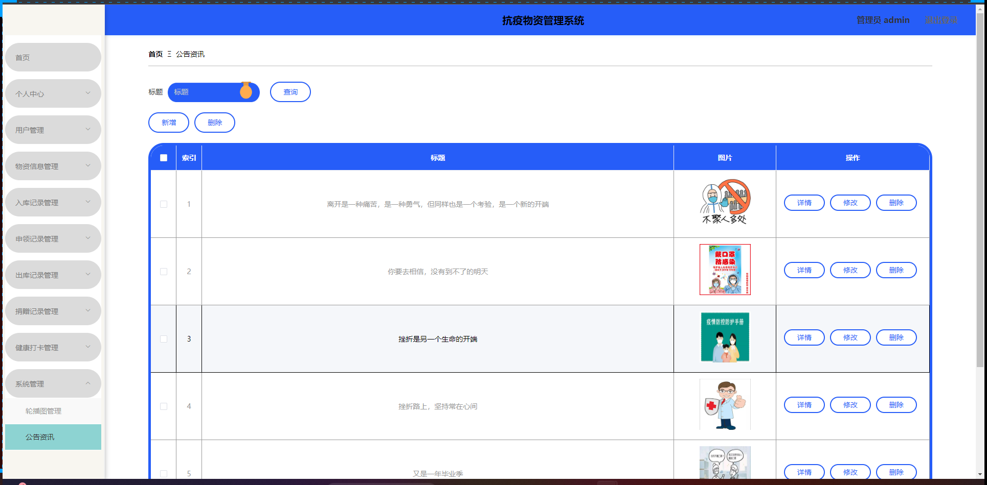Open the 'no gathering' thumbnail in row 1
The width and height of the screenshot is (987, 485).
[x=725, y=203]
